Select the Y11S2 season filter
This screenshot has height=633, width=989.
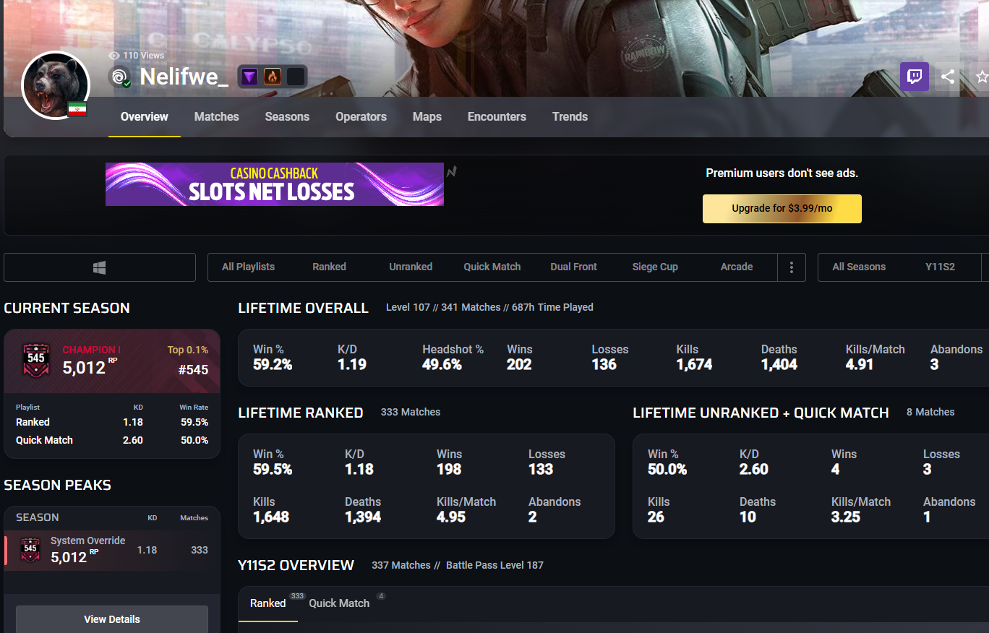pyautogui.click(x=940, y=267)
